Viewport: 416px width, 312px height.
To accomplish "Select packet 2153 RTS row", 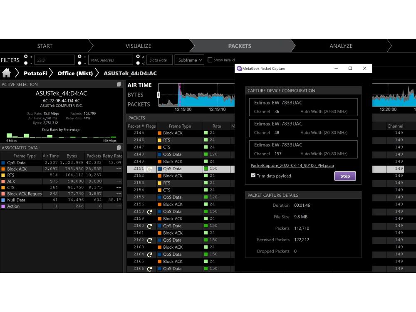I will click(x=181, y=183).
